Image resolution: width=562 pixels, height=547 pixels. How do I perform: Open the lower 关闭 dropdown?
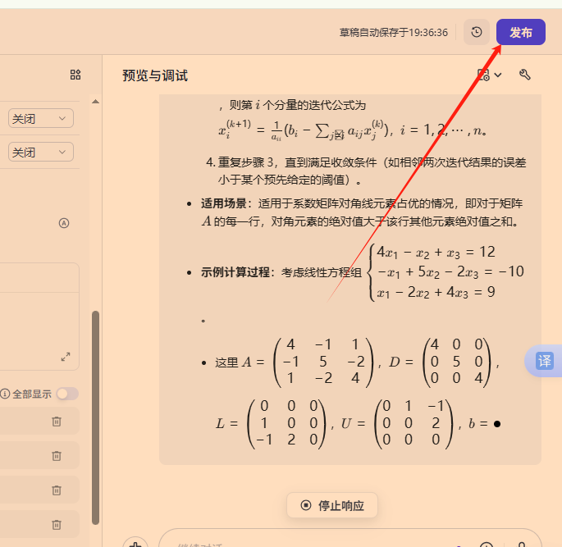41,153
